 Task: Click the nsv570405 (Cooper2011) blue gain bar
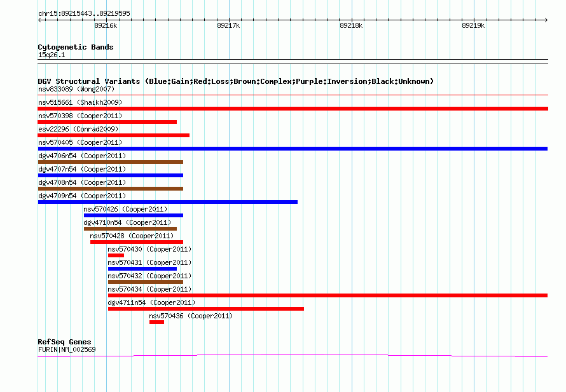(x=293, y=149)
